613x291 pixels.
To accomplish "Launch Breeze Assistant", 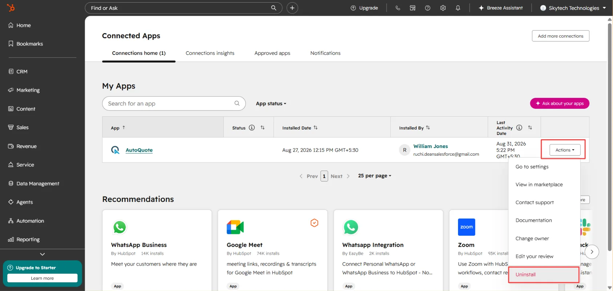I will tap(501, 8).
